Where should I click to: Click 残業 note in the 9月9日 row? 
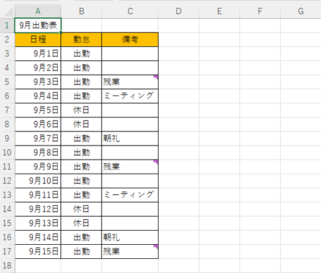tap(130, 167)
